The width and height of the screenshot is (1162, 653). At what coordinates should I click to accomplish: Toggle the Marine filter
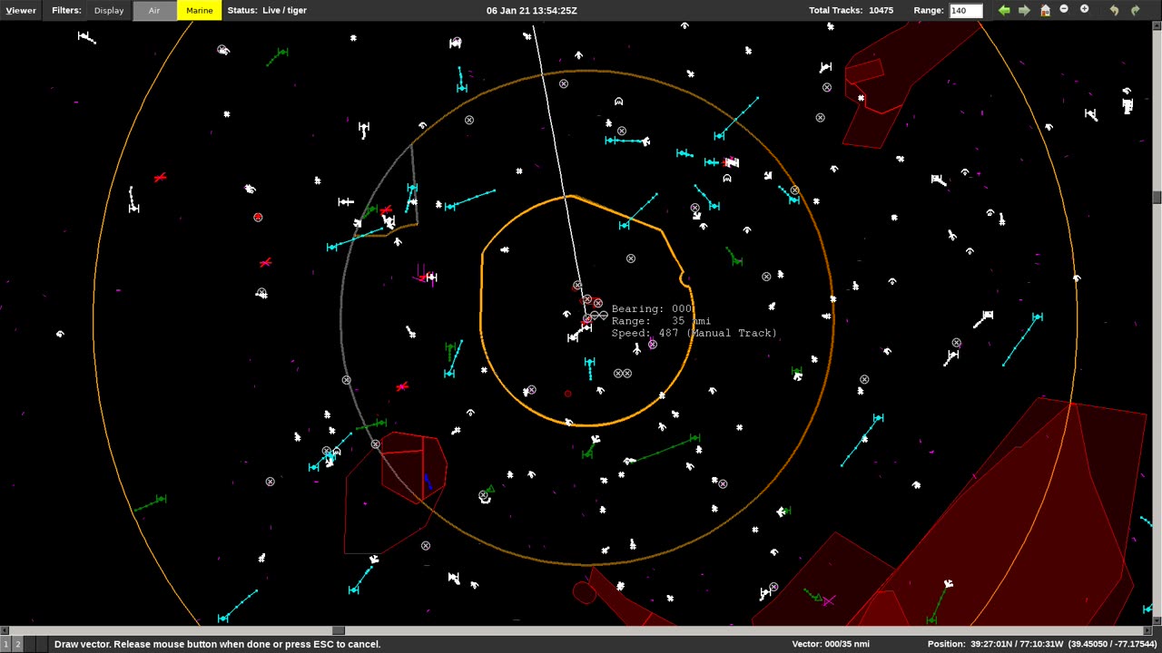(199, 11)
